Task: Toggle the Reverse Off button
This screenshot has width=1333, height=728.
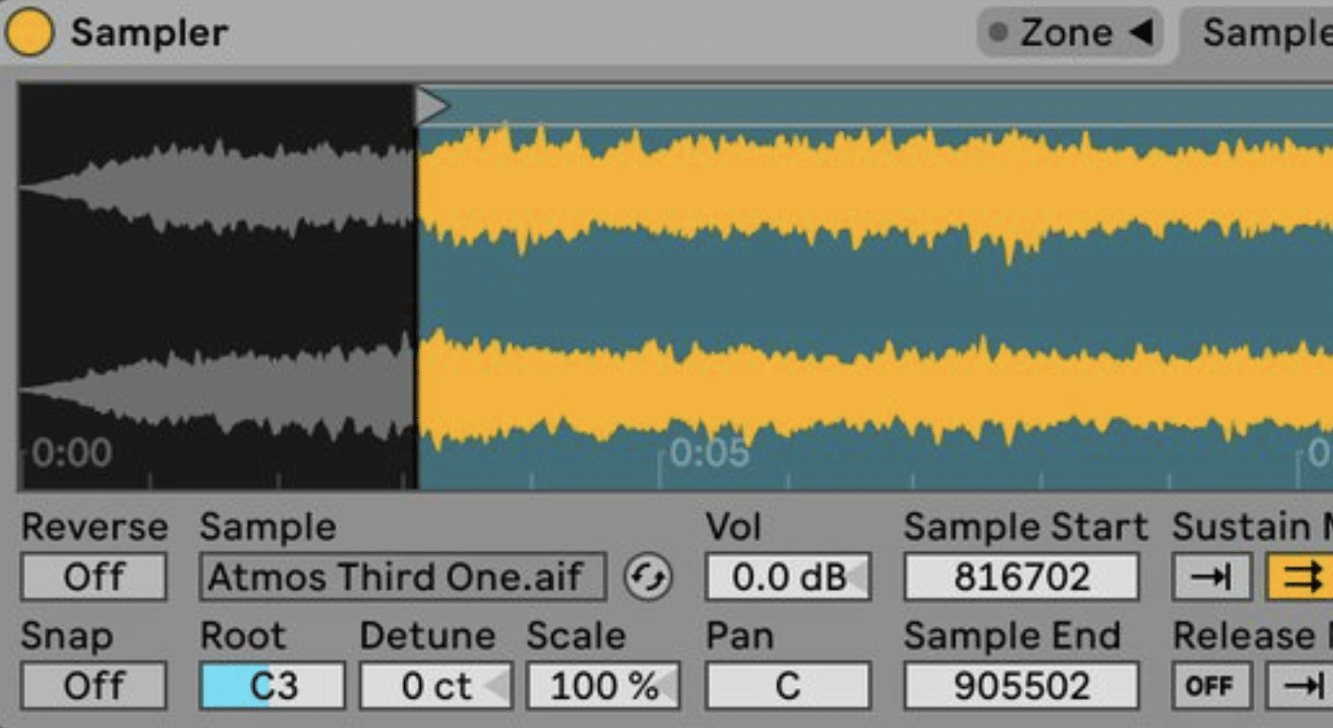Action: (x=94, y=576)
